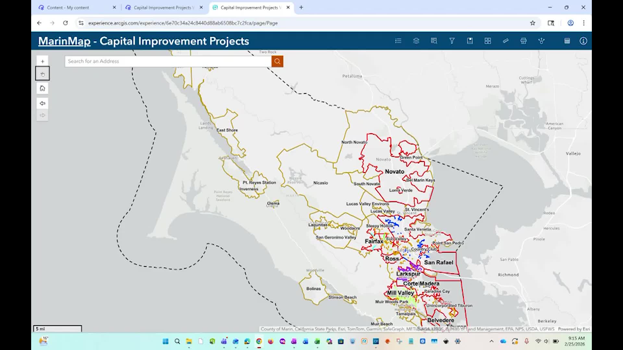Open the Share tool
The height and width of the screenshot is (350, 623).
(541, 41)
